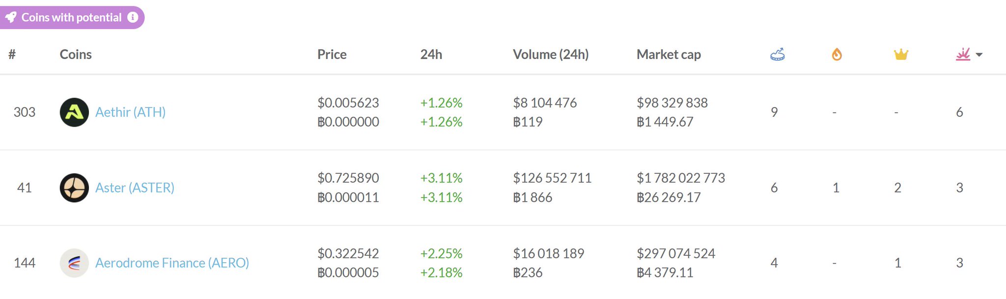Click the Aerodrome Finance coin logo
Screen dimensions: 1006x299
[74, 263]
